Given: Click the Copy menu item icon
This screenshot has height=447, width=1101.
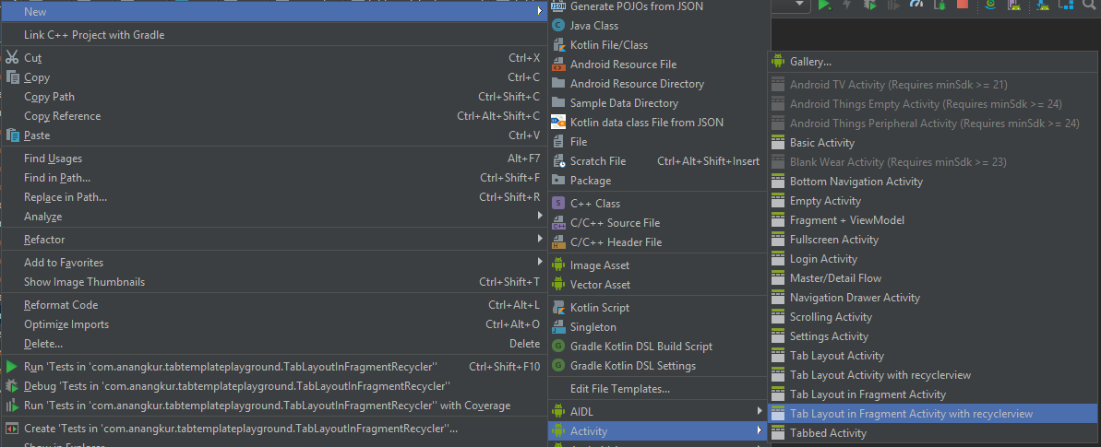Looking at the screenshot, I should [x=13, y=77].
